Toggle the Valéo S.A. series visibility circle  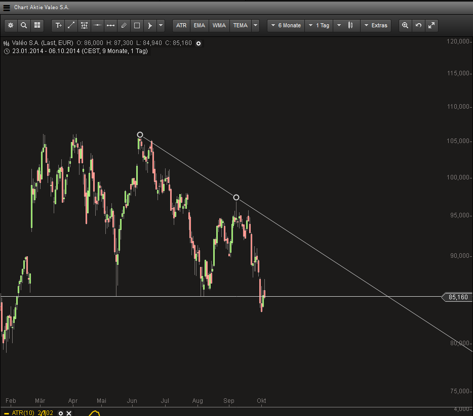(199, 43)
